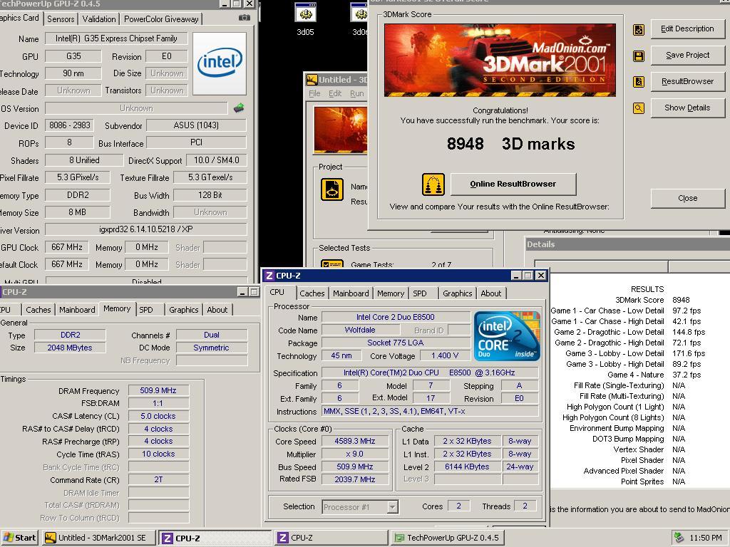Screen dimensions: 730x547
Task: Click the Intel Core 2 Duo E8500 name
Action: (395, 317)
